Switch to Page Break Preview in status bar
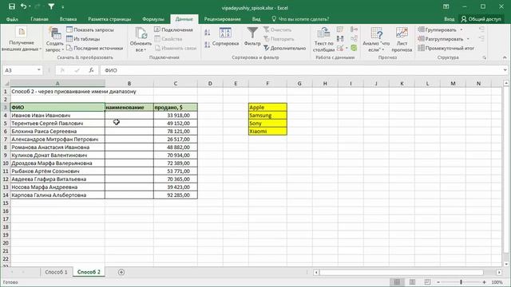Screen dimensions: 511x287 pyautogui.click(x=428, y=281)
